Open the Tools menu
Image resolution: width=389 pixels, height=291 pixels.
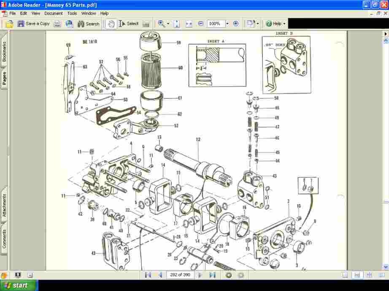[72, 13]
